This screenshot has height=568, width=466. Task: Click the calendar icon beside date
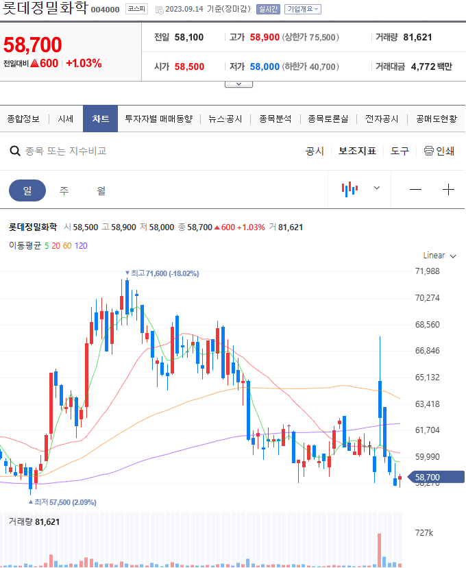[159, 10]
